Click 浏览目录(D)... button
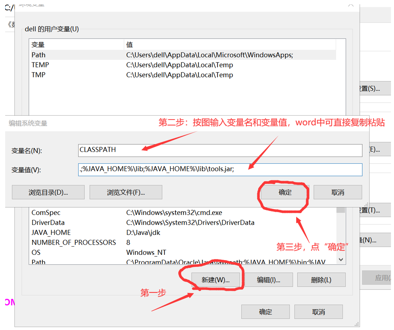394x330 pixels. 48,192
